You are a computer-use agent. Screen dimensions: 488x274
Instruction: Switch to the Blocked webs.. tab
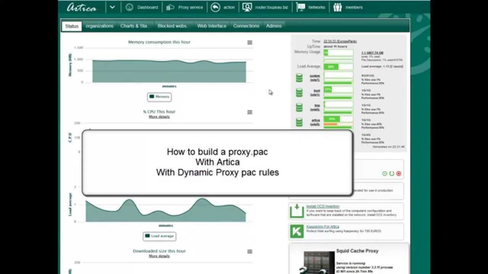click(x=172, y=26)
